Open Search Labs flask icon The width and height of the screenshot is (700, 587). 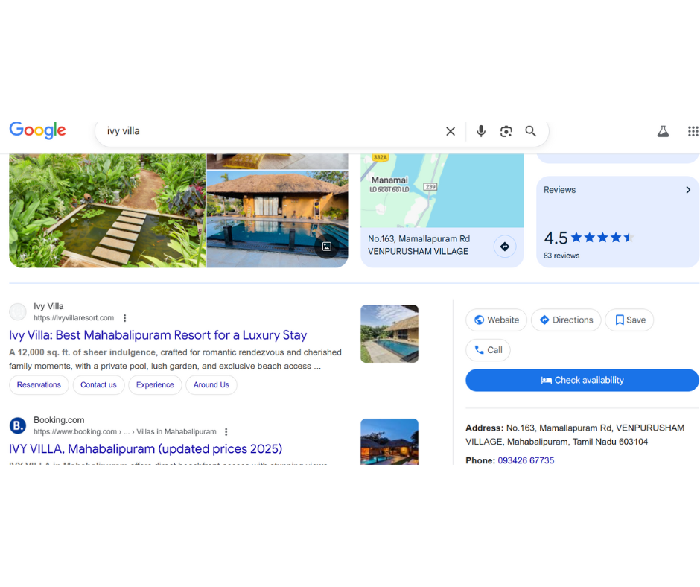click(663, 131)
